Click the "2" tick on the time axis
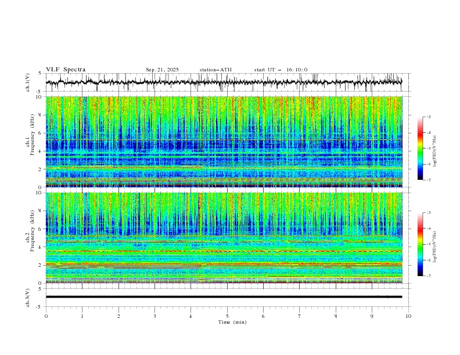This screenshot has width=460, height=355. 118,316
